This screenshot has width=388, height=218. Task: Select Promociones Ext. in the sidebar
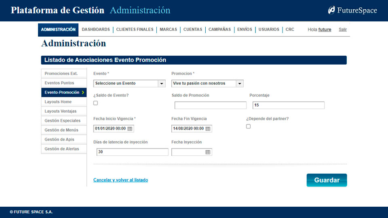pyautogui.click(x=64, y=73)
